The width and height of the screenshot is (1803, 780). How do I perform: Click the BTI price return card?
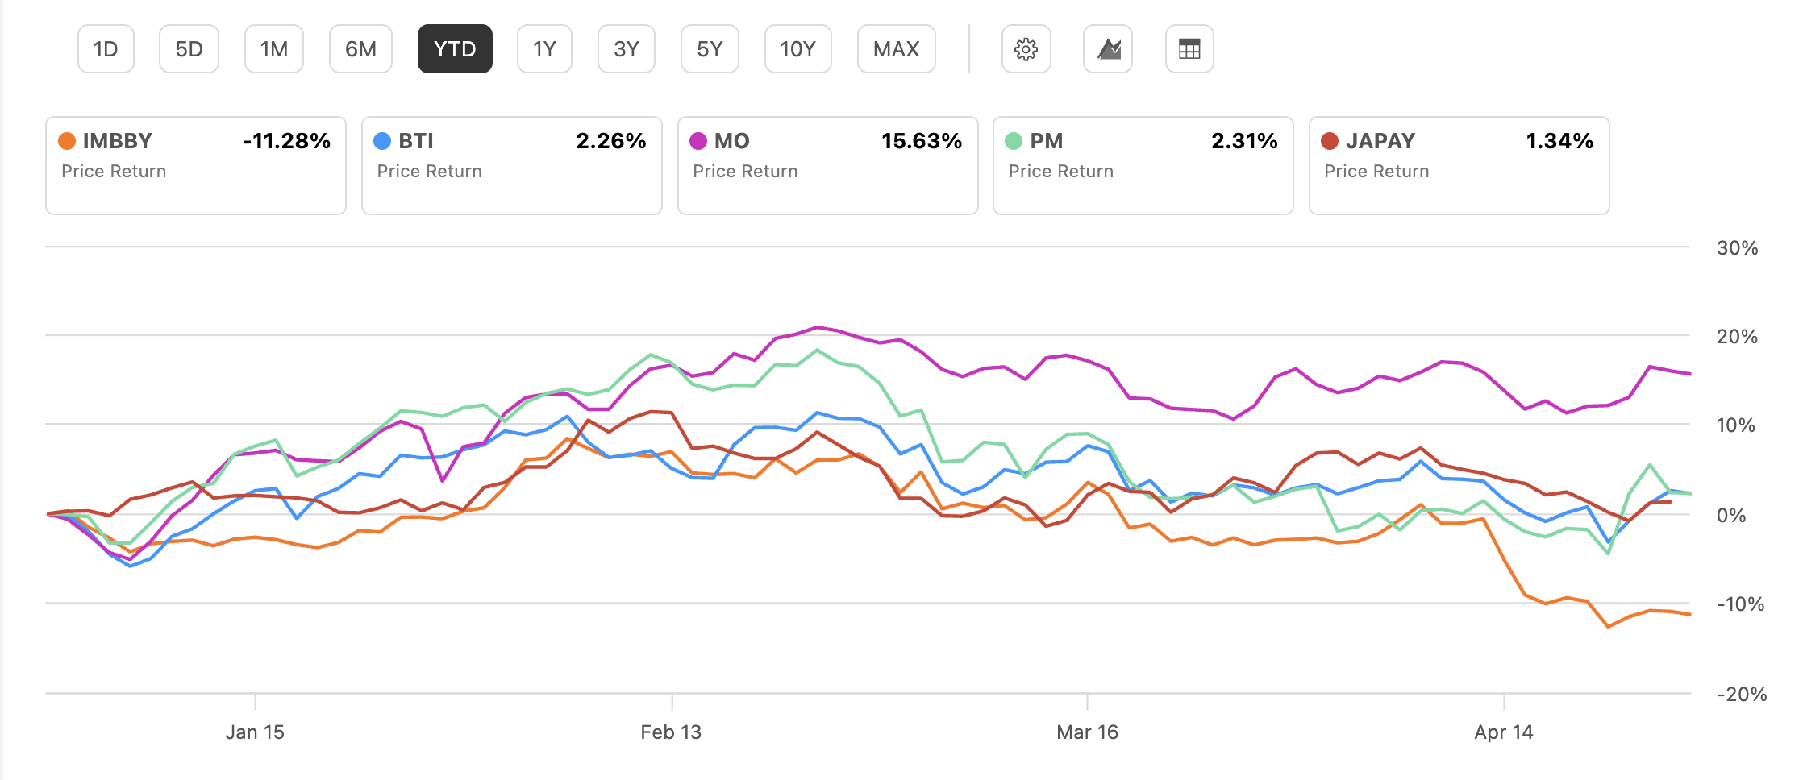pyautogui.click(x=512, y=165)
